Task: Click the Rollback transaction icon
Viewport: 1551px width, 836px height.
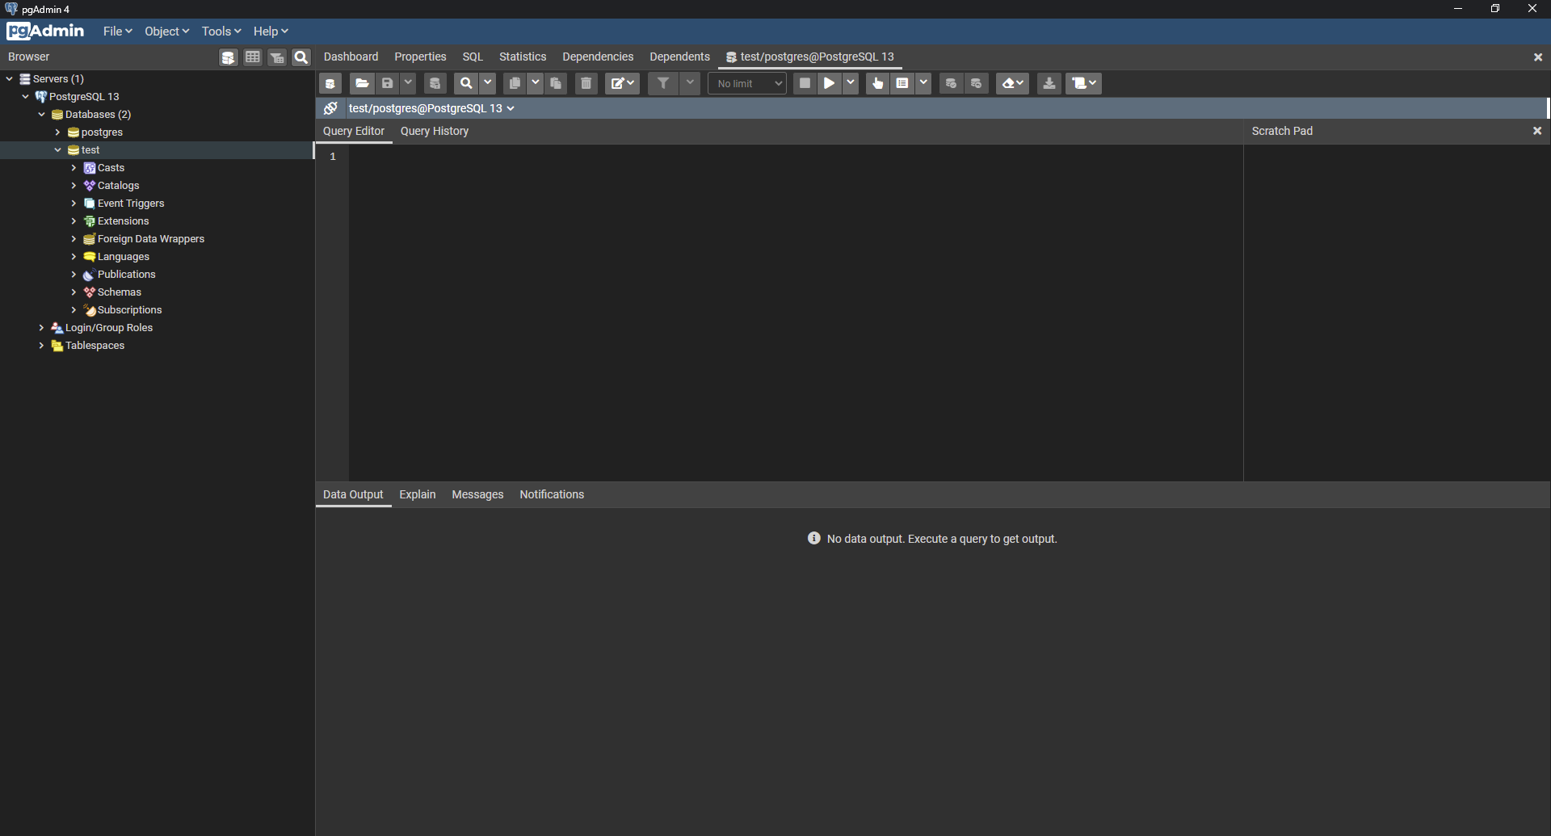Action: click(977, 83)
